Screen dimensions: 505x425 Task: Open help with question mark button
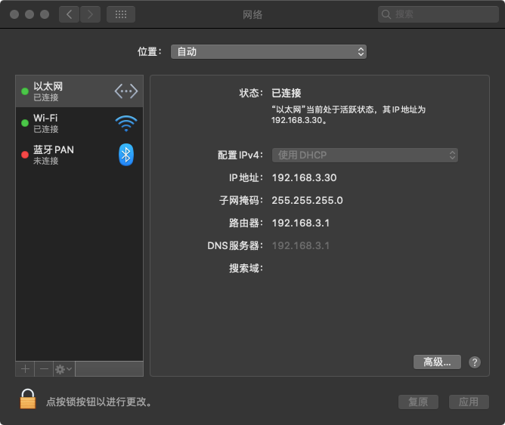pyautogui.click(x=475, y=362)
